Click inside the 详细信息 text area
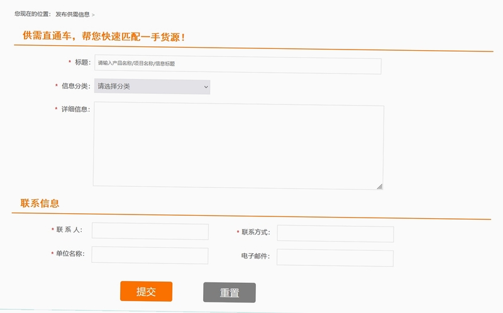503x313 pixels. (238, 146)
